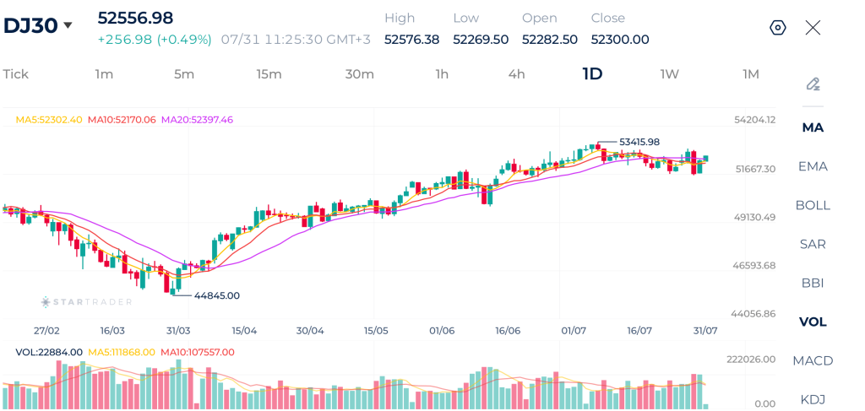Show the MACD sub-chart
The height and width of the screenshot is (411, 865).
point(813,361)
